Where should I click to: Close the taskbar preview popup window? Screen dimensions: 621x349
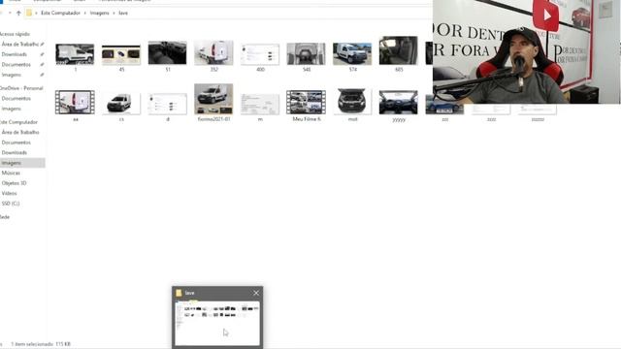tap(256, 293)
